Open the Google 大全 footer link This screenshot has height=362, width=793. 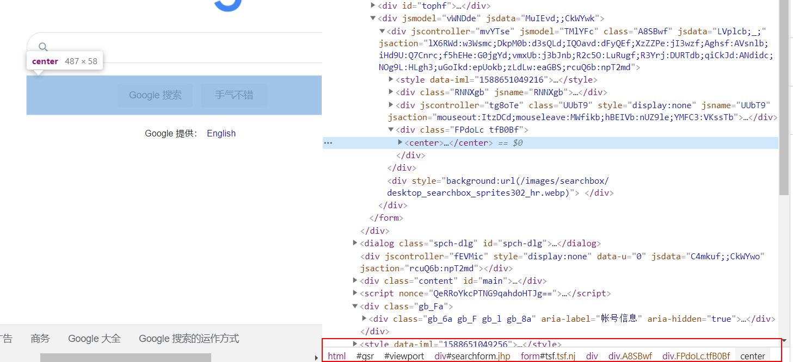click(x=94, y=339)
